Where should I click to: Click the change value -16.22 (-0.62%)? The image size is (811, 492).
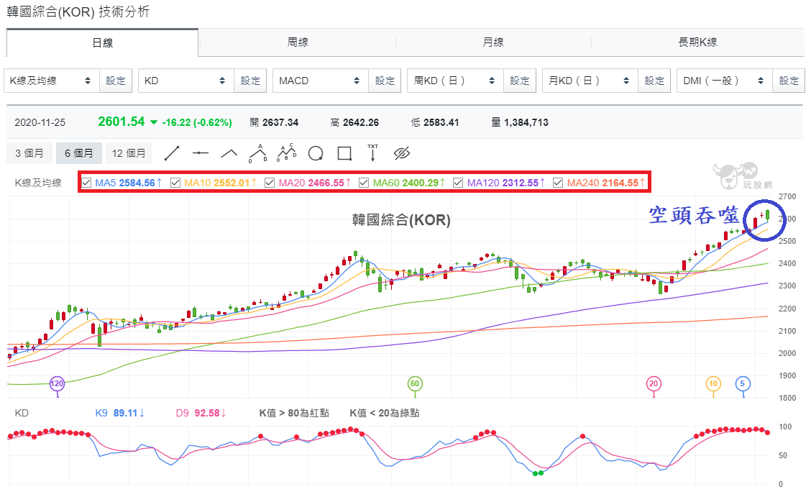[196, 122]
